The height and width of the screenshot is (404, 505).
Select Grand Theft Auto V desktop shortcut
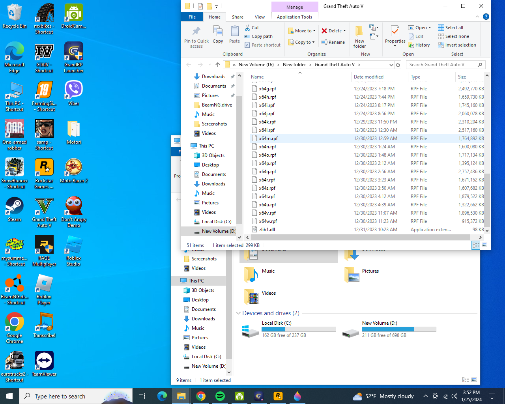tap(44, 213)
